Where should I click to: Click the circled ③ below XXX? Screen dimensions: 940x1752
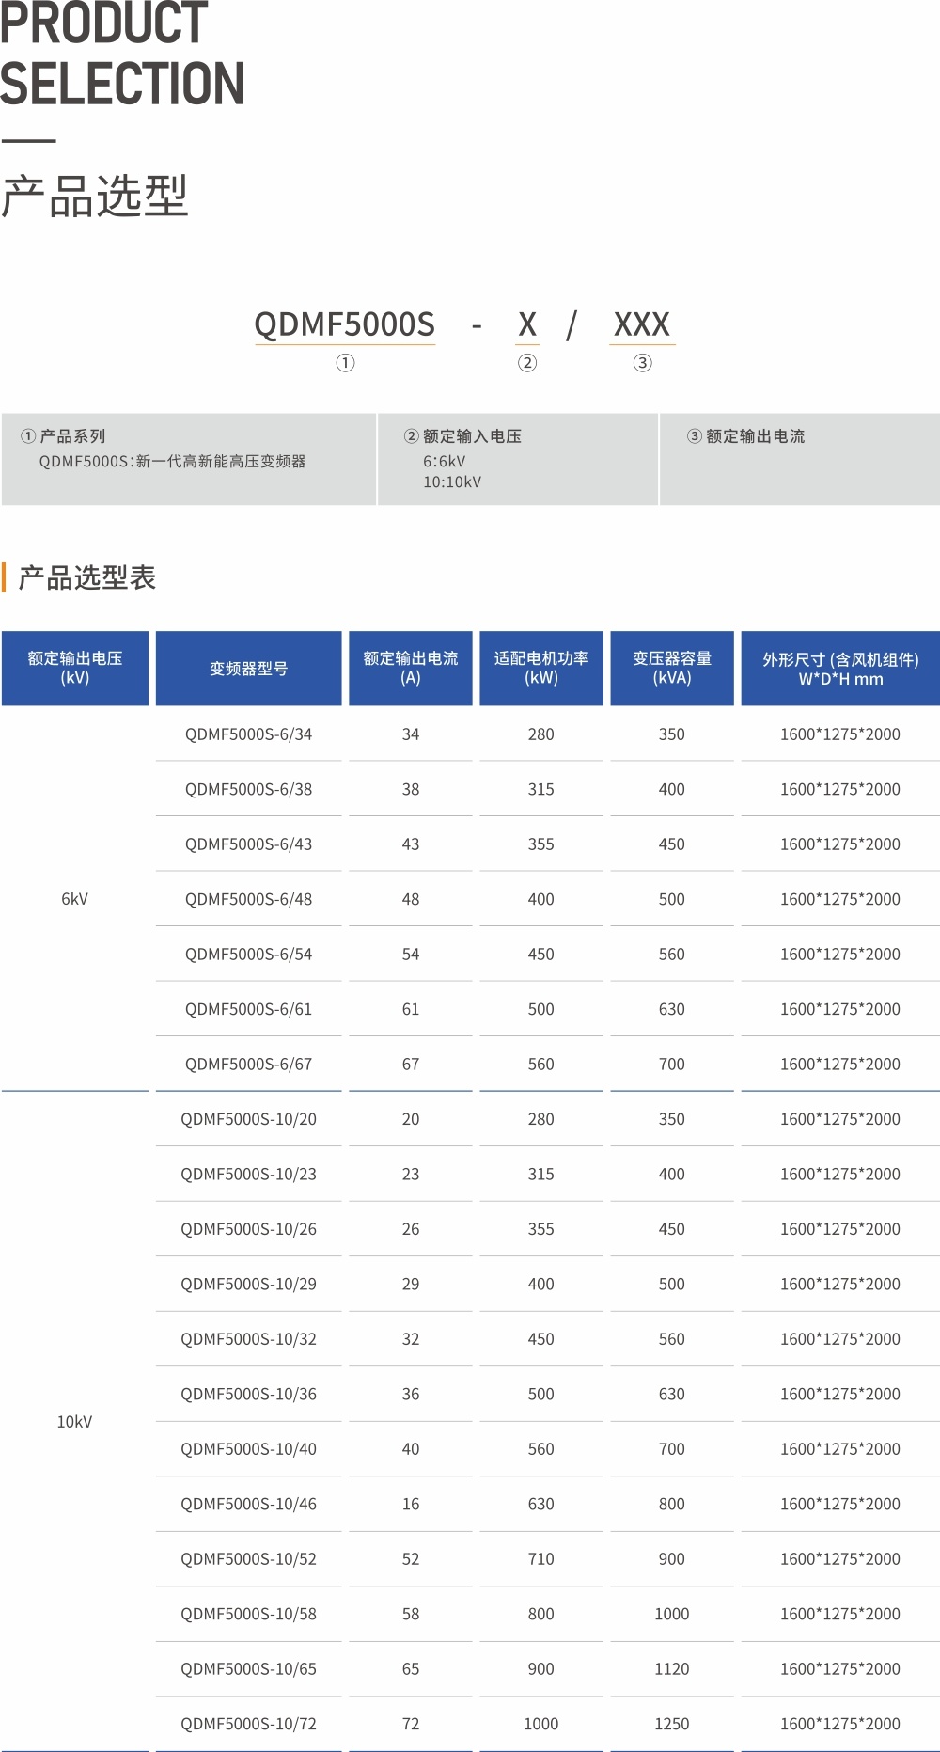coord(642,363)
